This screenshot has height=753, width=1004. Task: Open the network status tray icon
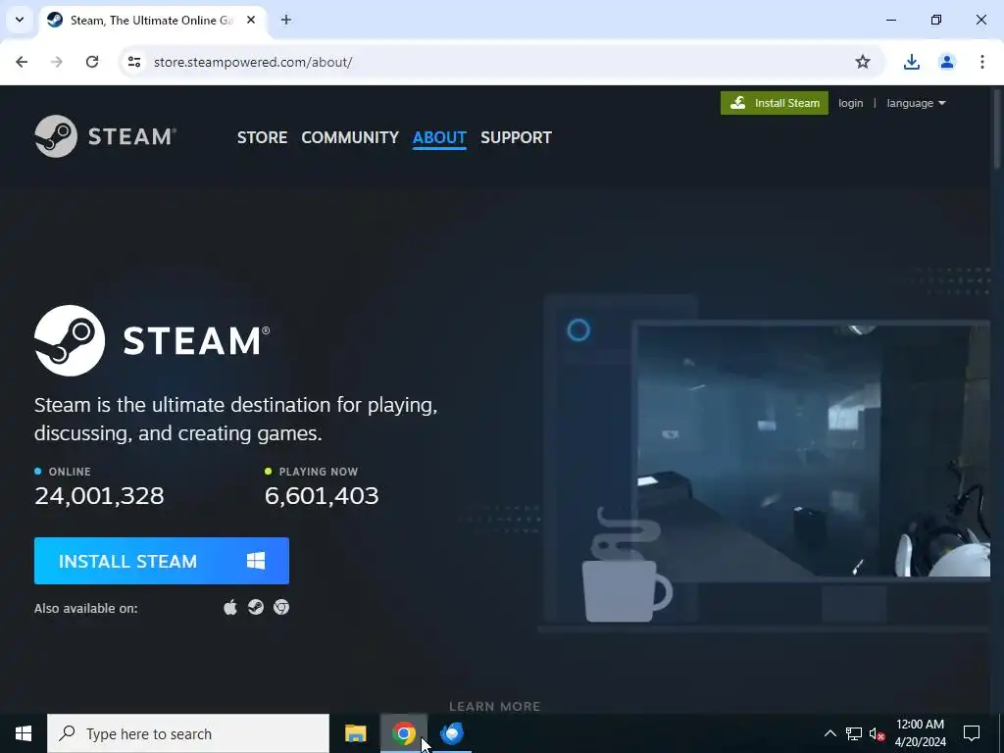pyautogui.click(x=854, y=733)
